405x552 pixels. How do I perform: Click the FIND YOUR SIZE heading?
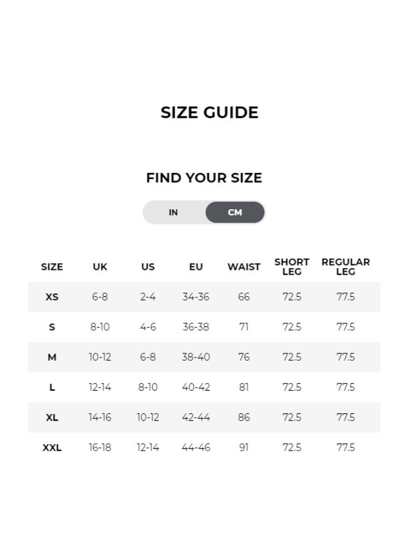click(x=204, y=178)
